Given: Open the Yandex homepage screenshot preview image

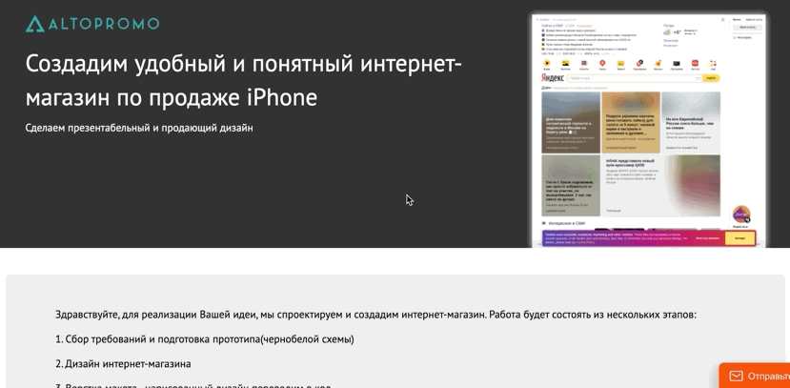Looking at the screenshot, I should coord(650,130).
